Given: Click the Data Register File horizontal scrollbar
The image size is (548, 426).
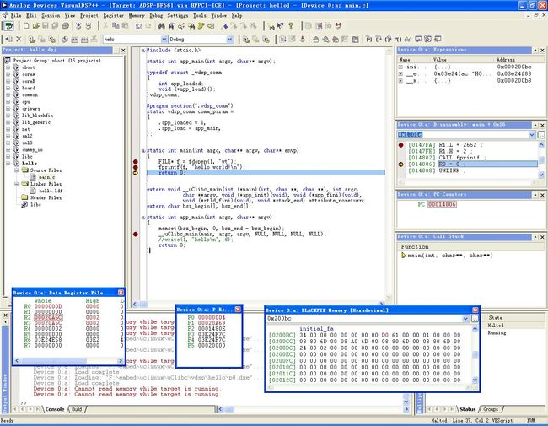Looking at the screenshot, I should coord(69,360).
